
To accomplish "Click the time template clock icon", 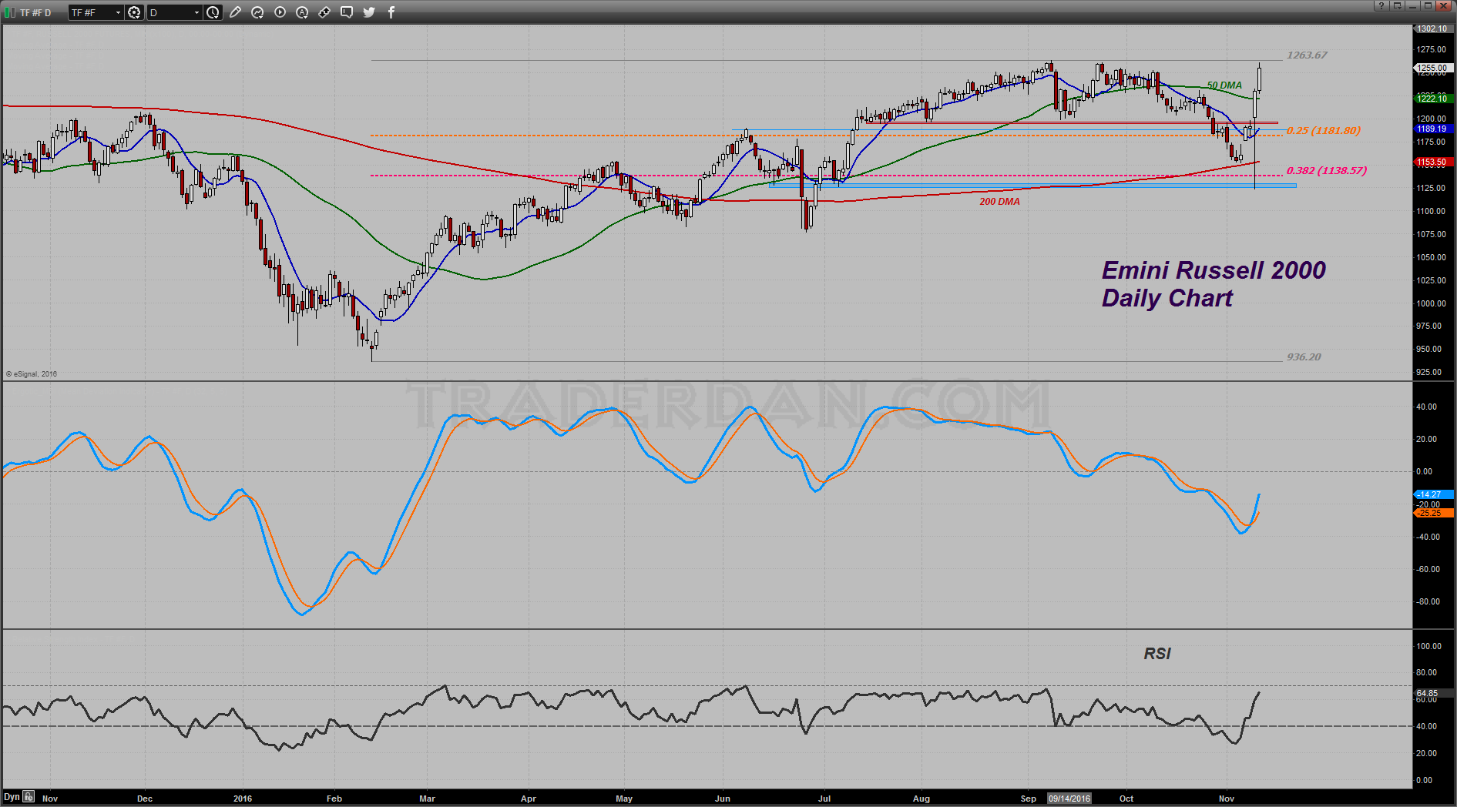I will point(213,12).
